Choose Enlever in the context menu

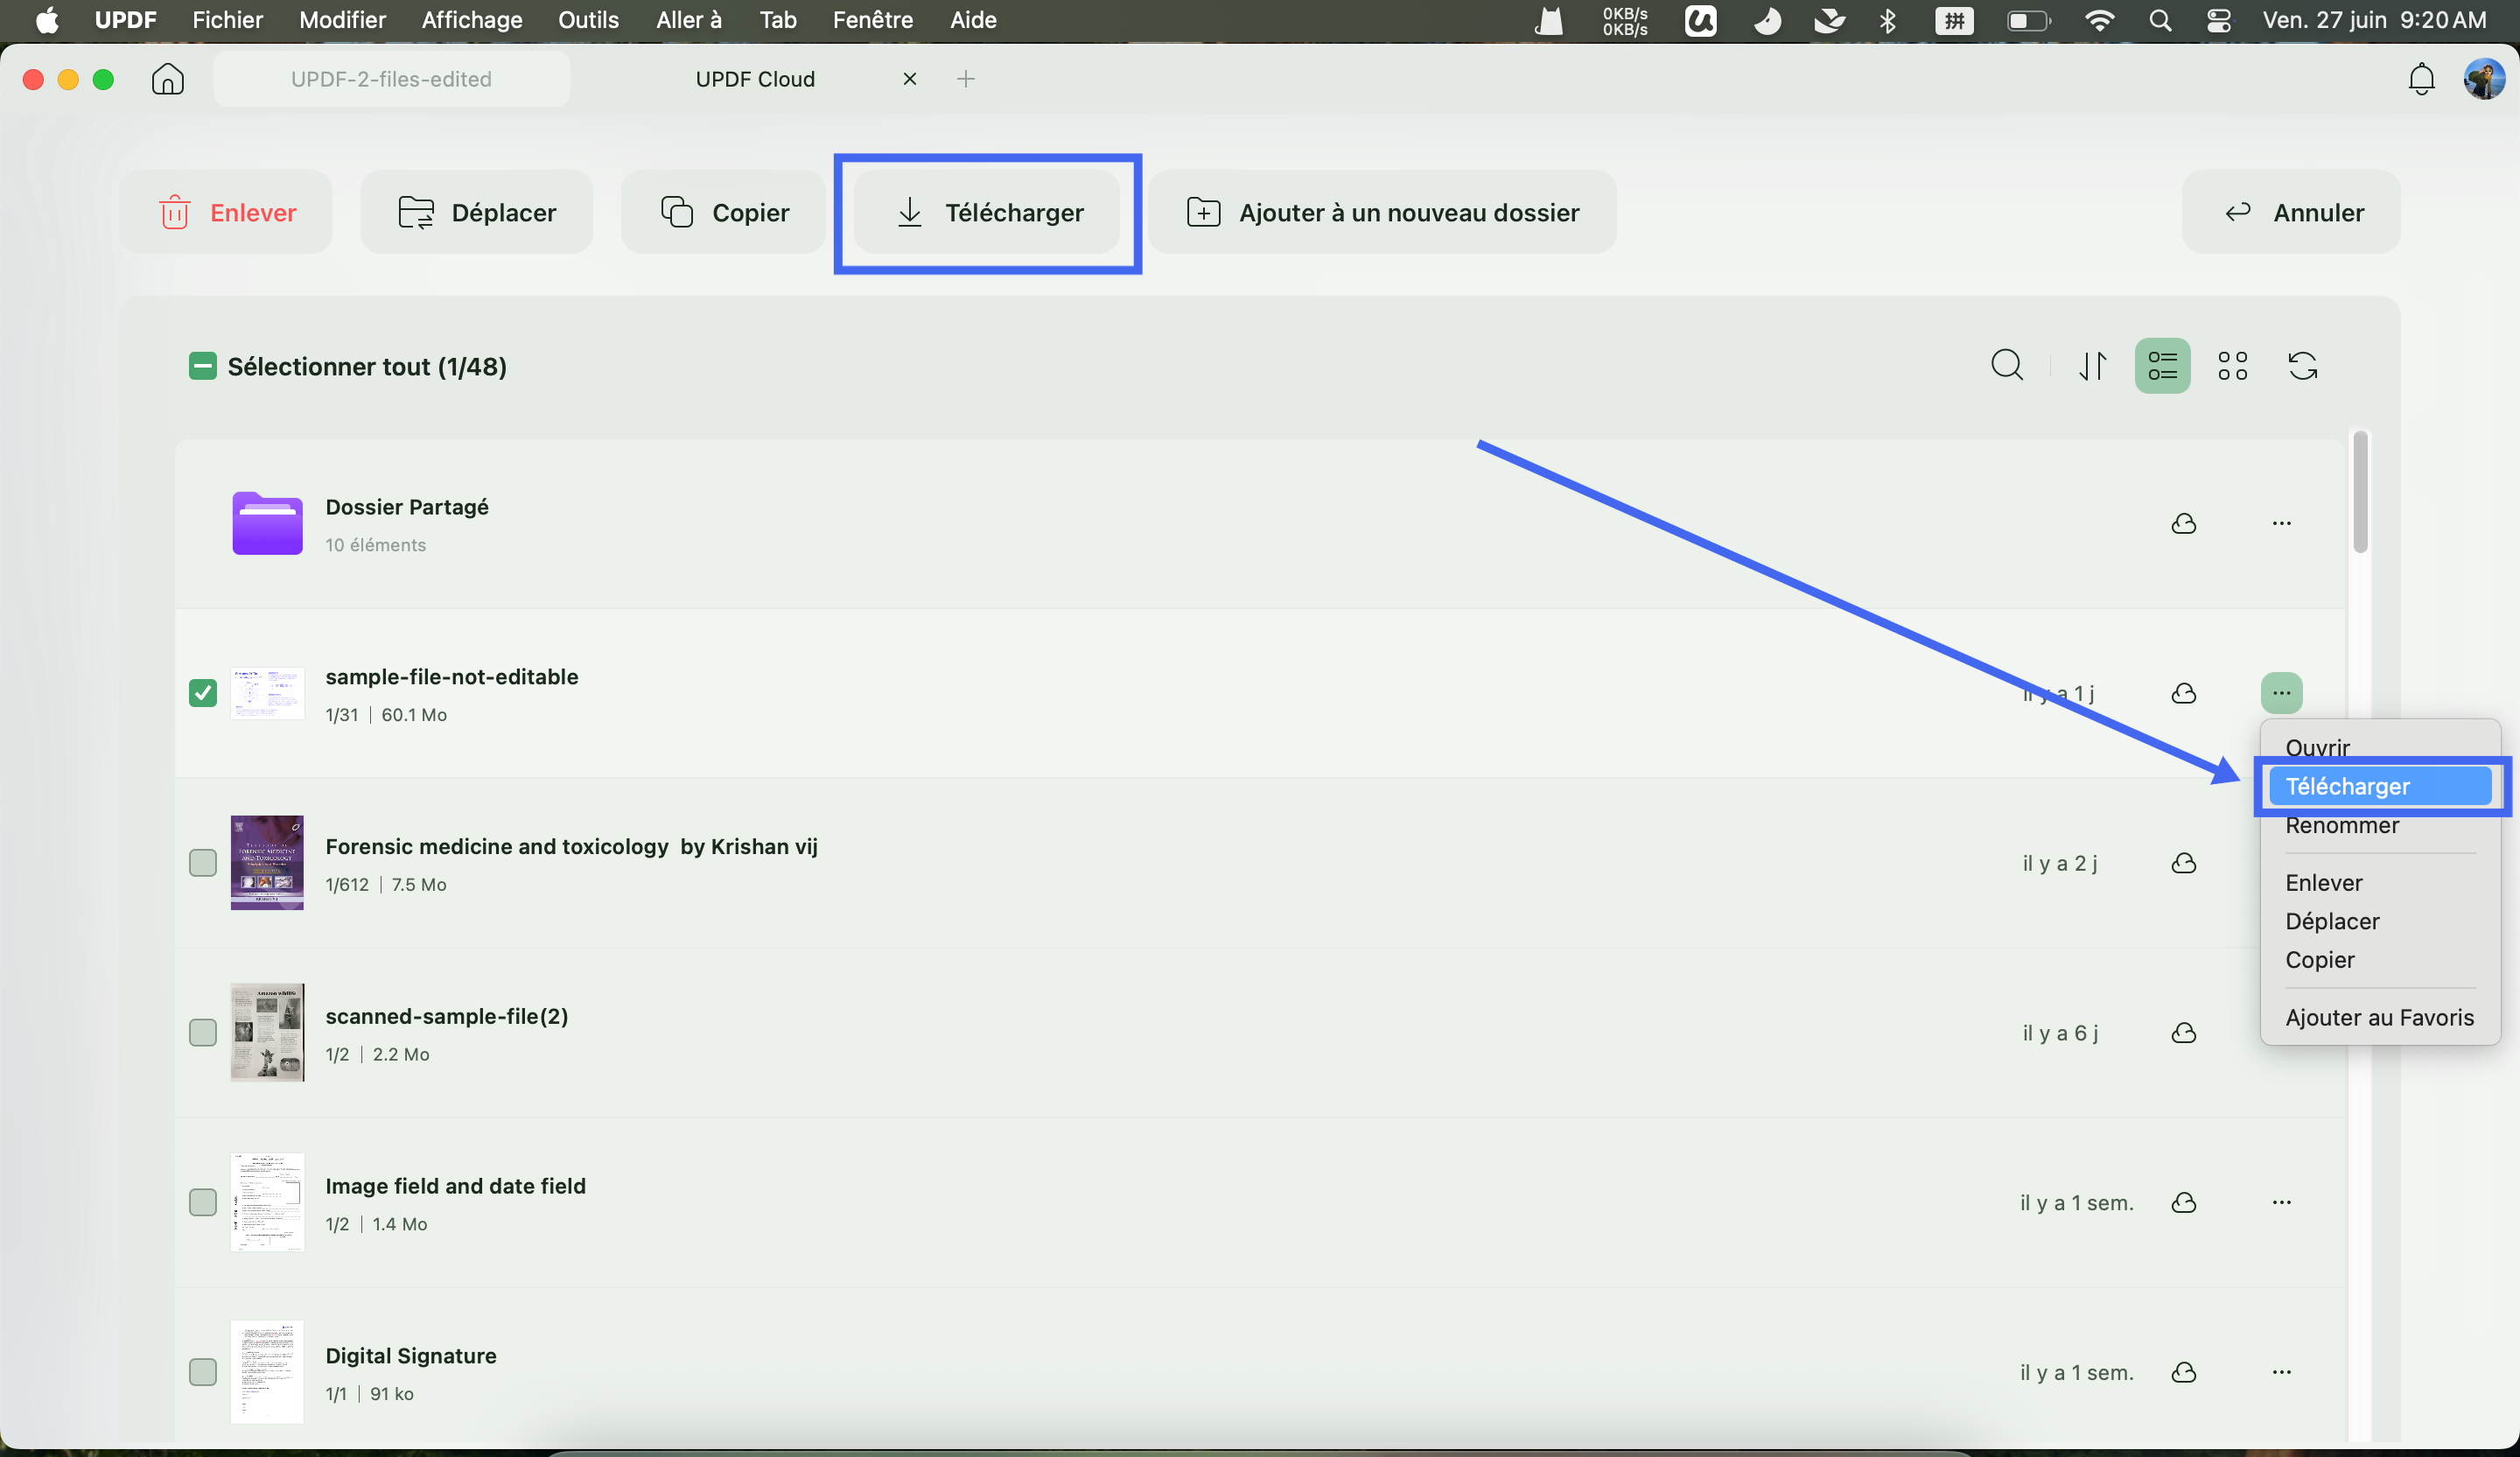2380,882
